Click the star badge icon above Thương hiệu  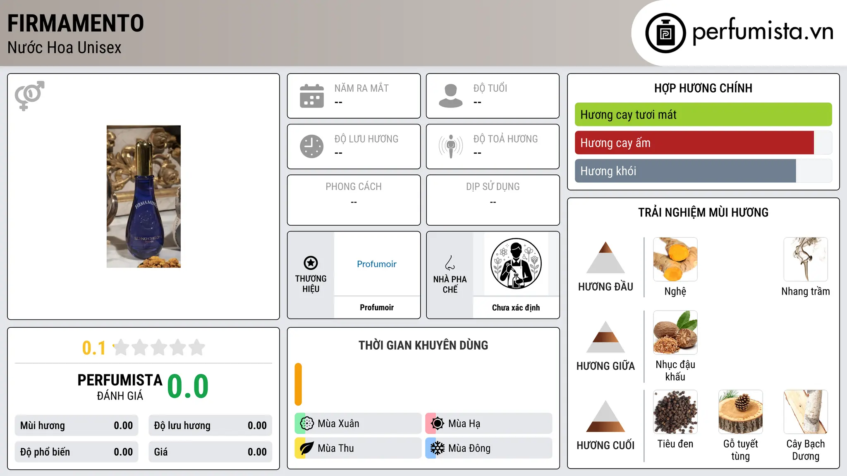(311, 263)
